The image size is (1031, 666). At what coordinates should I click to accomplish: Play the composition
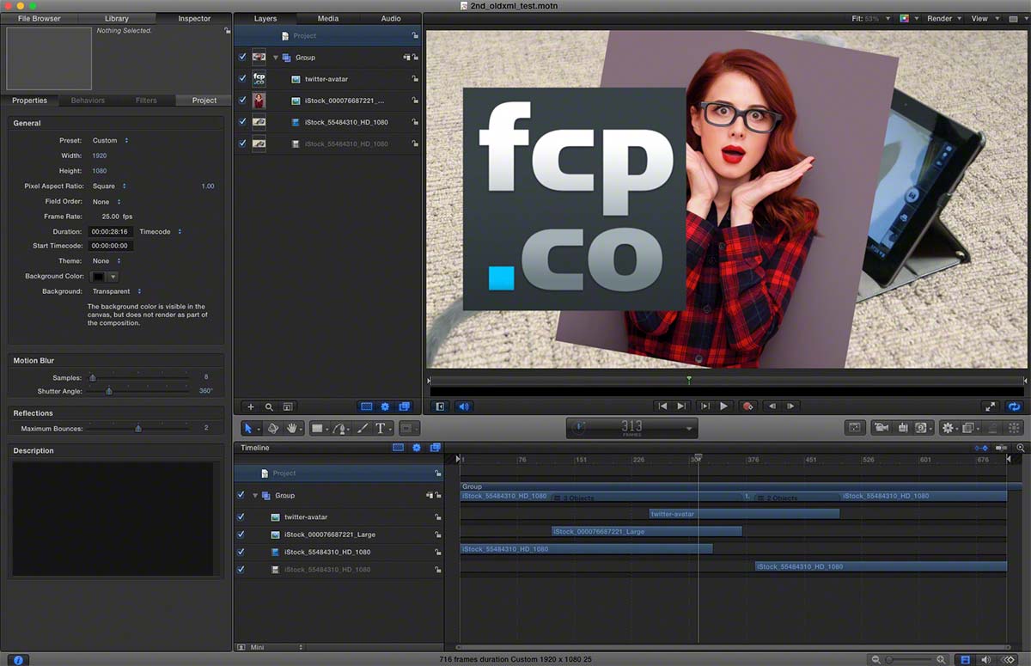pos(723,406)
